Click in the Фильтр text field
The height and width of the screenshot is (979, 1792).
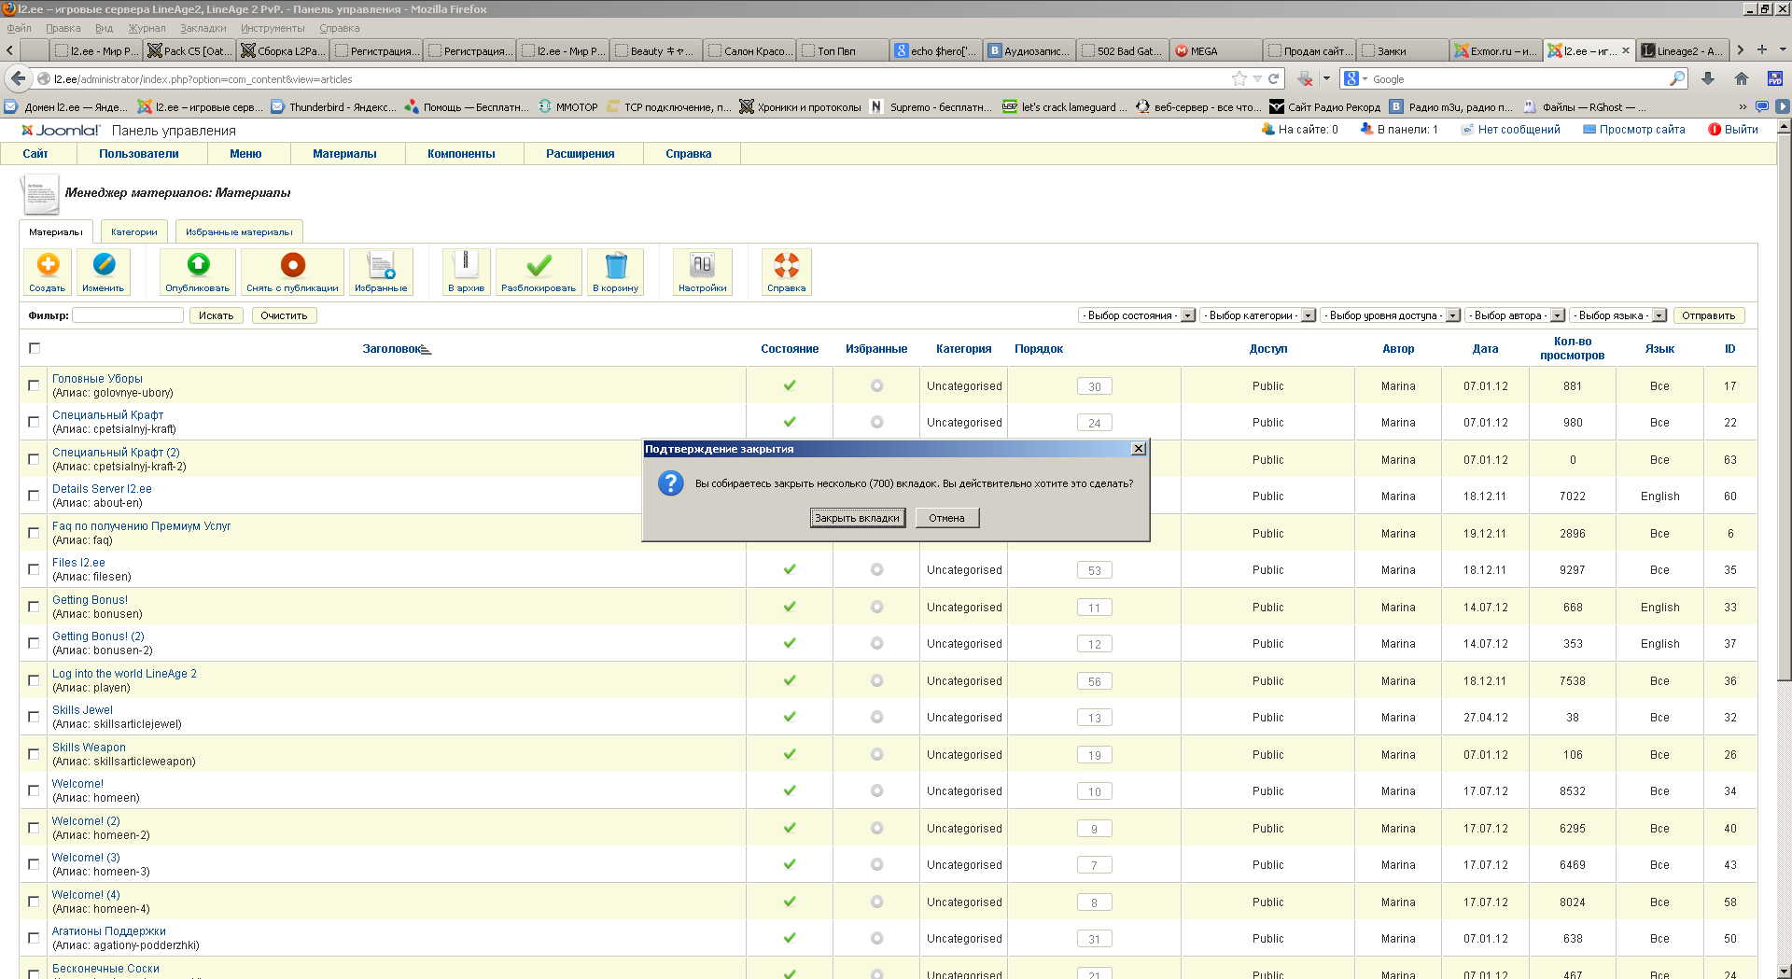point(128,315)
